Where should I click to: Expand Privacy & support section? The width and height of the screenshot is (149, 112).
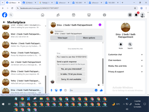(125, 72)
